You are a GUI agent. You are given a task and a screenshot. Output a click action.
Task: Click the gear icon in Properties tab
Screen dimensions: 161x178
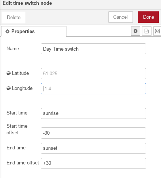coord(7,32)
